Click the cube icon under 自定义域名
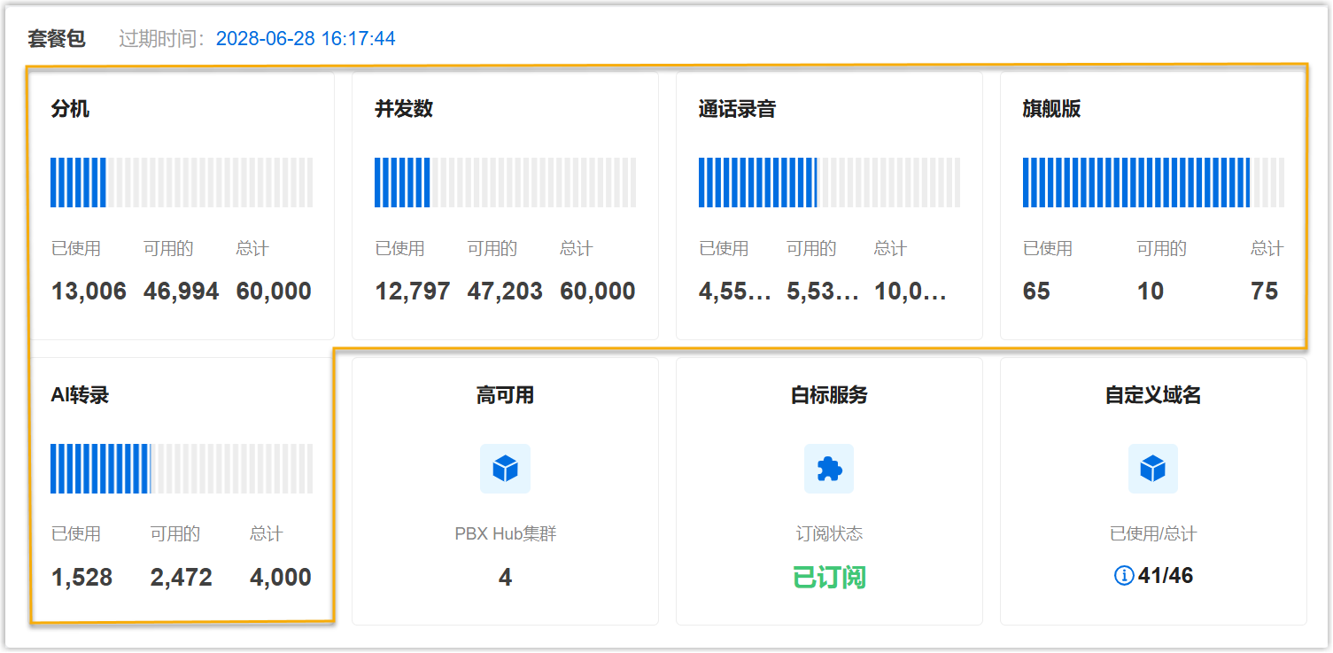The height and width of the screenshot is (653, 1333). tap(1152, 469)
